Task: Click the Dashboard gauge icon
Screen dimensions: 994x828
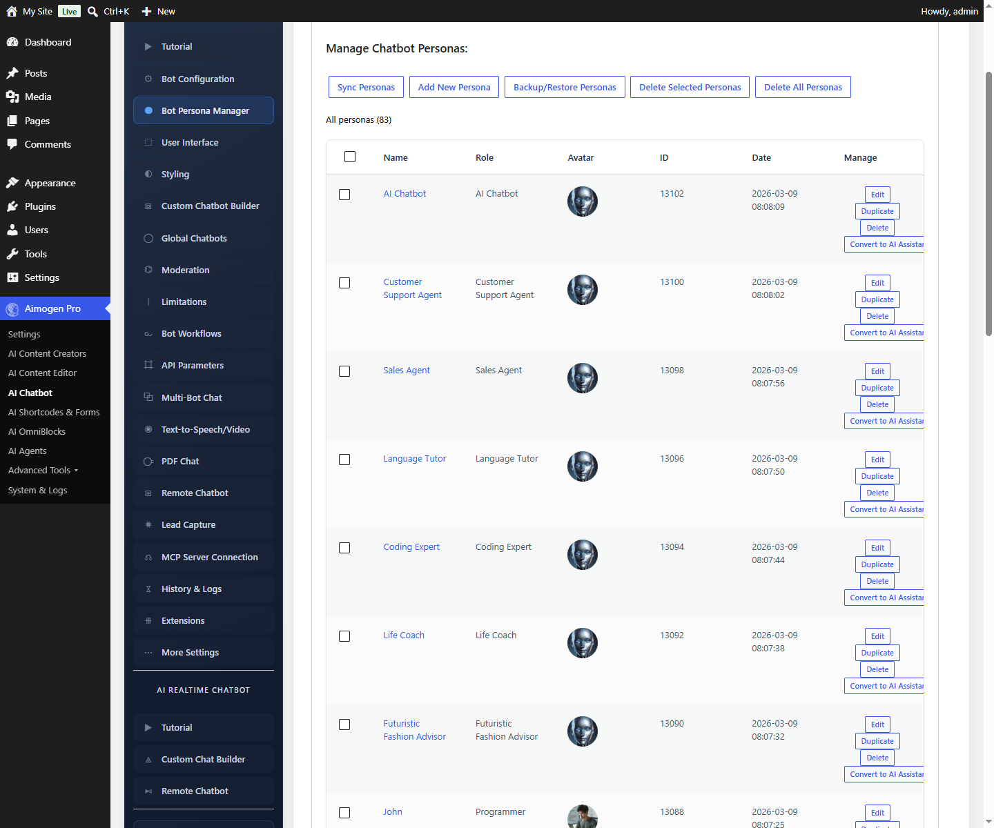Action: coord(12,42)
